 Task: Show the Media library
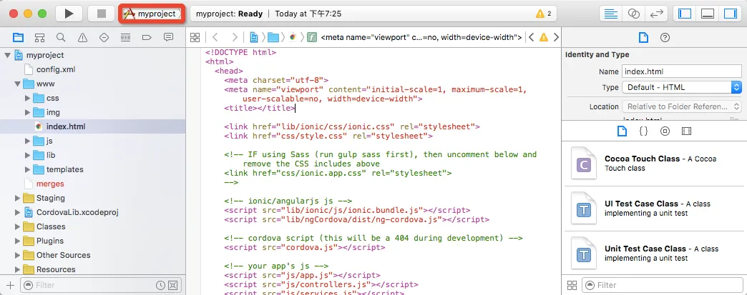(686, 131)
